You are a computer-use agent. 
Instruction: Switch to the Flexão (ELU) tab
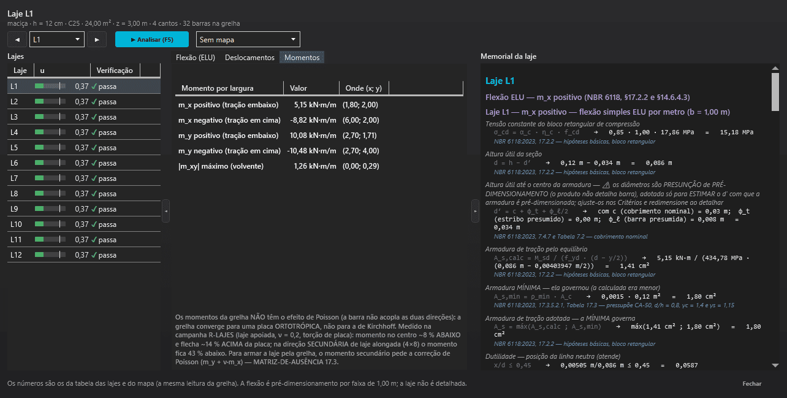click(x=195, y=58)
